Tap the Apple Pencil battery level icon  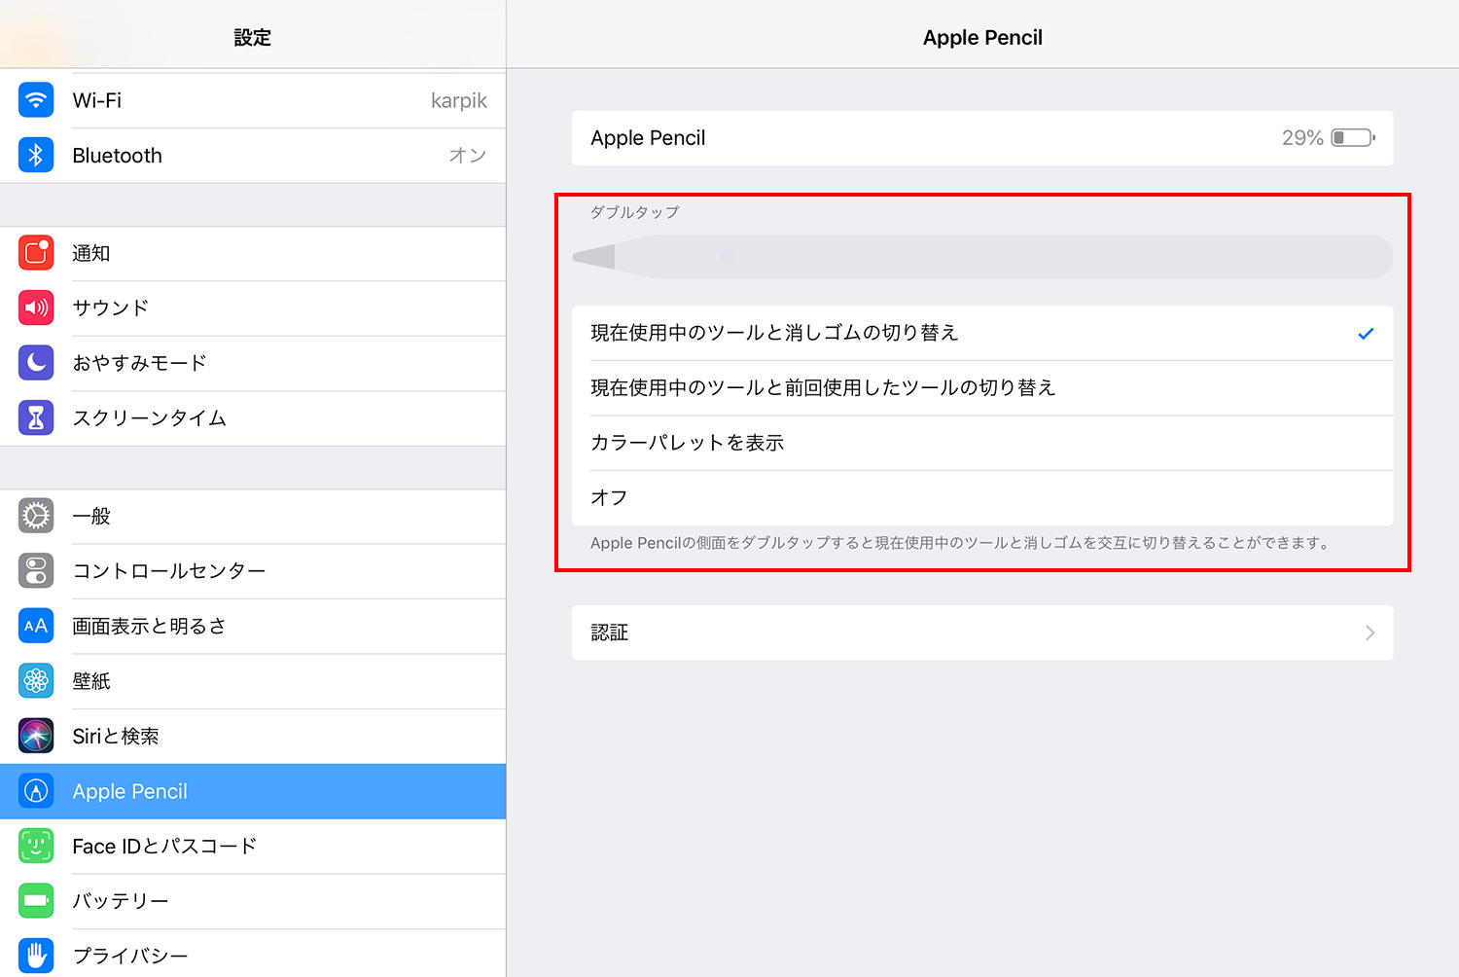pyautogui.click(x=1353, y=138)
